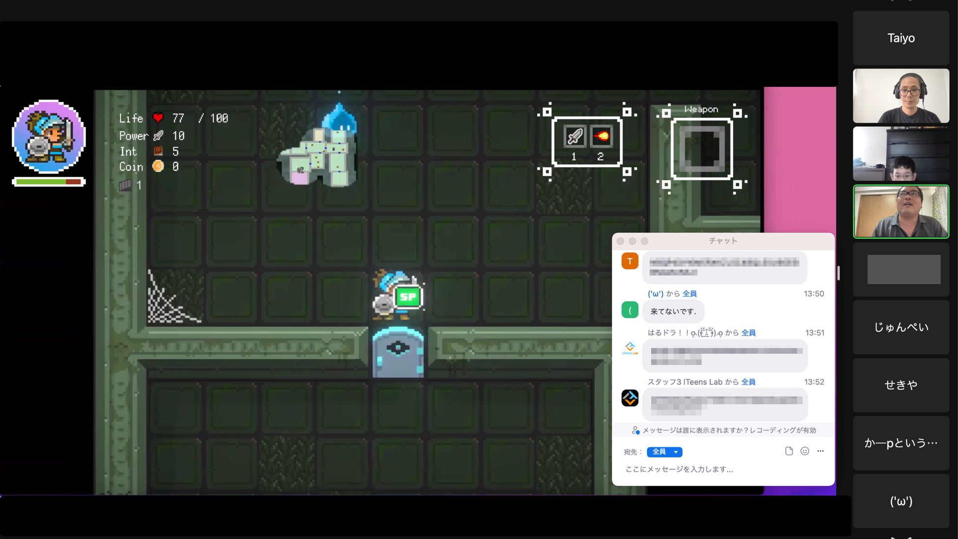
Task: Select the fireball weapon slot 2
Action: click(601, 137)
